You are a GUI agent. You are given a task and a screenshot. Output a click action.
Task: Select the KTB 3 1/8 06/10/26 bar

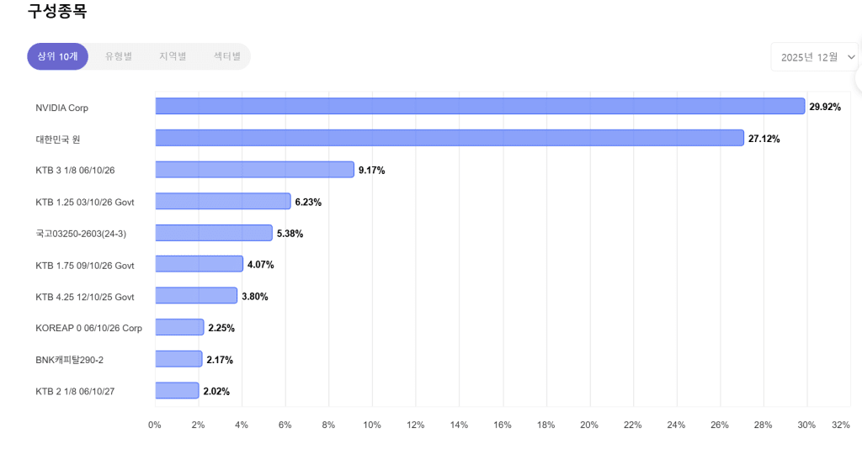254,170
